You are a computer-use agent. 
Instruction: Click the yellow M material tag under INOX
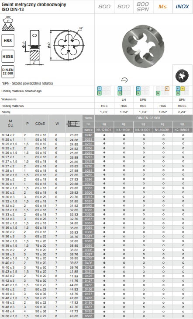click(183, 89)
